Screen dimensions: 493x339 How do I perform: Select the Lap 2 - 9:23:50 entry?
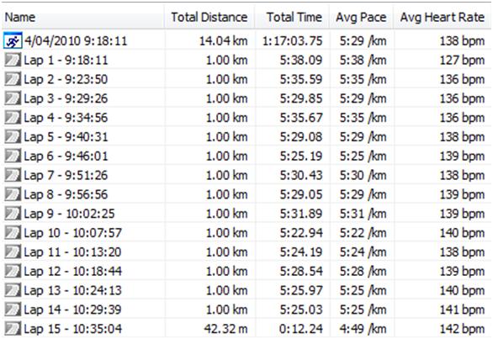[66, 79]
